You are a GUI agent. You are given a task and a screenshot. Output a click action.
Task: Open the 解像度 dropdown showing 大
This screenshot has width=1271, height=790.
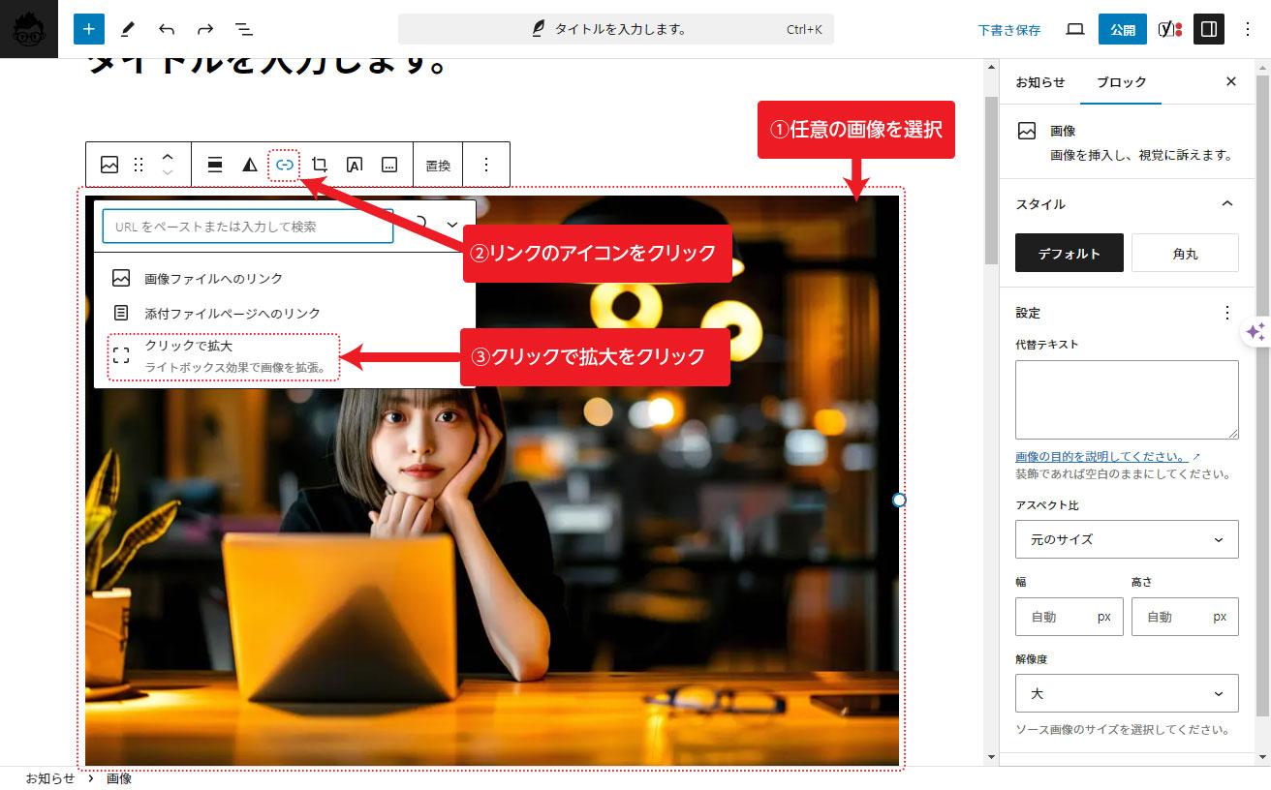[1127, 693]
